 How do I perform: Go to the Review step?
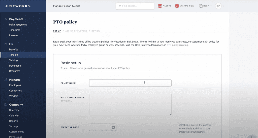(x=96, y=31)
